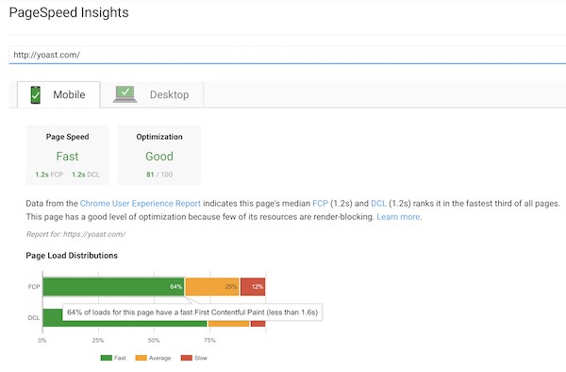
Task: Follow the FCP link in description
Action: pos(320,203)
